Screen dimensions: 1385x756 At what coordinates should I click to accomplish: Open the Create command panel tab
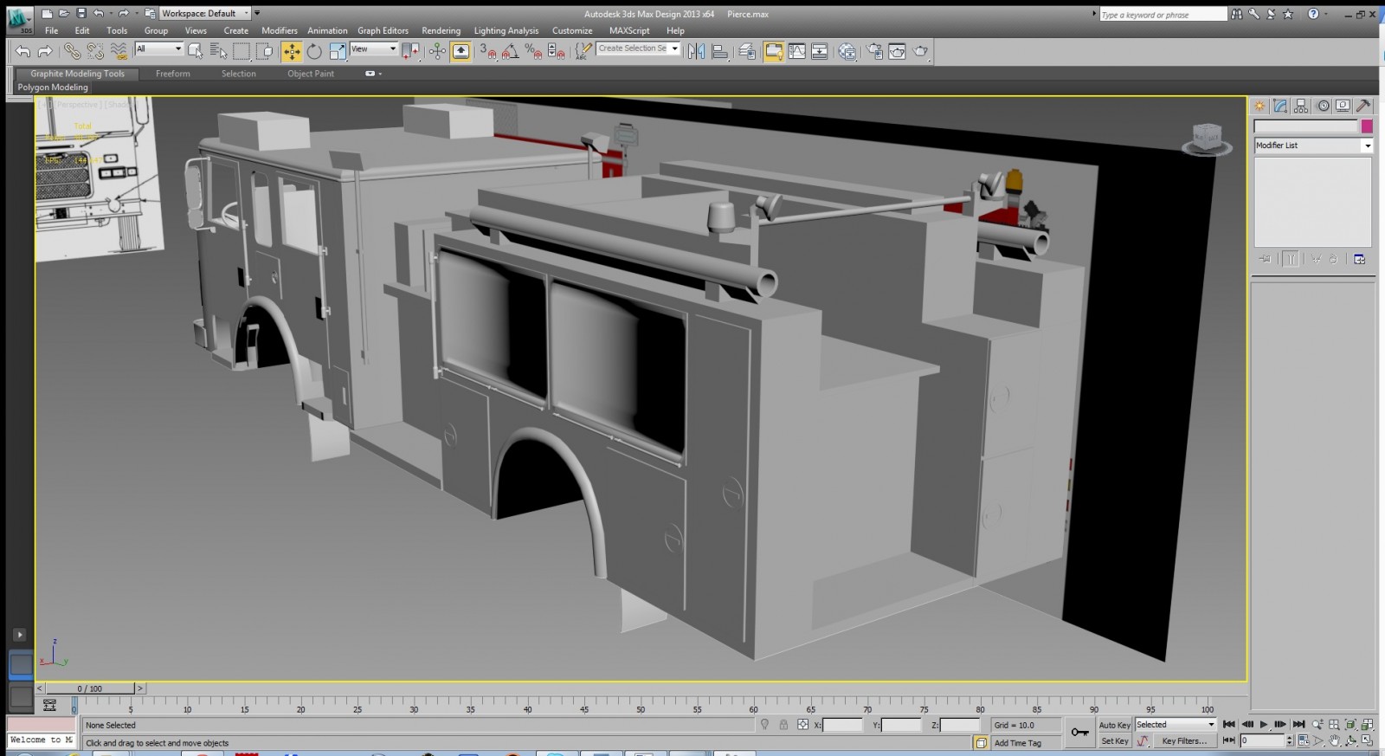pos(1259,106)
